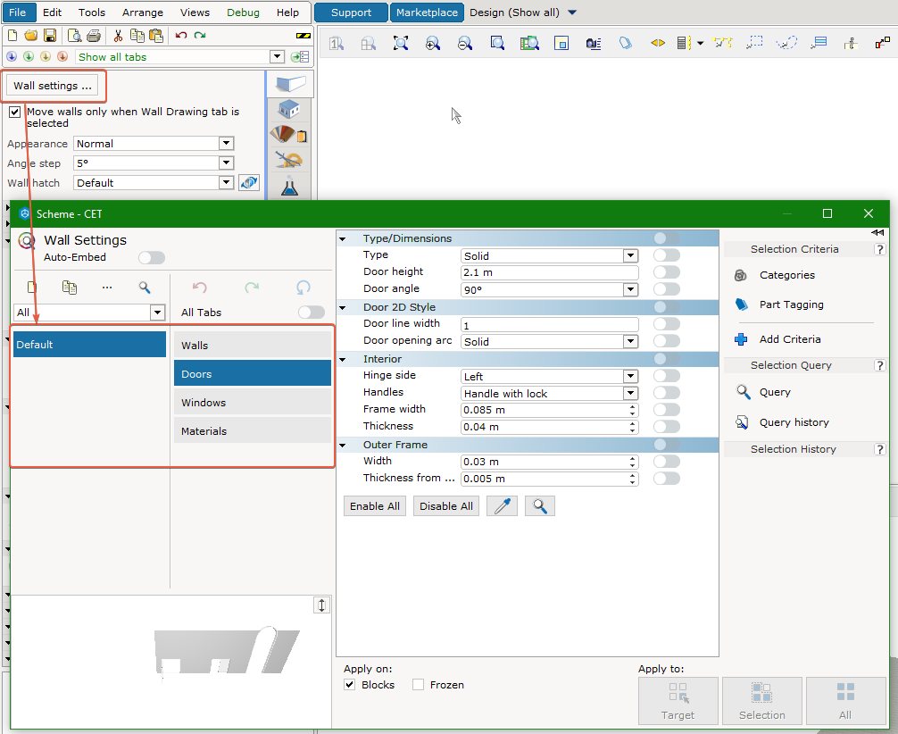This screenshot has height=734, width=898.
Task: Click the Door line width field
Action: pos(549,325)
